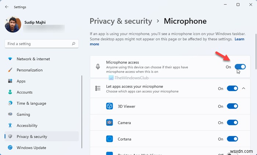Toggle Camera app microphone access

pyautogui.click(x=232, y=123)
